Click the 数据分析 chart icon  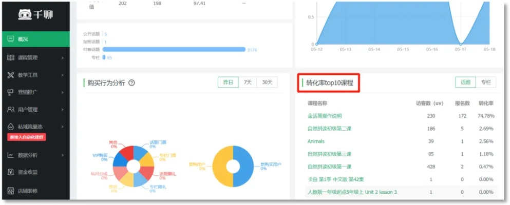pyautogui.click(x=10, y=155)
